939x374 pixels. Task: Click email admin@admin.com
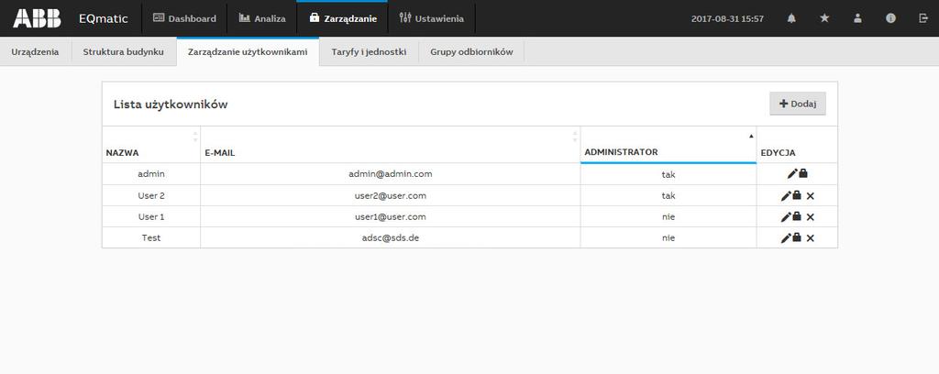[391, 174]
